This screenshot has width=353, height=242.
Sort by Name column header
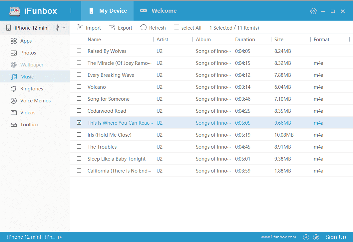coord(94,40)
